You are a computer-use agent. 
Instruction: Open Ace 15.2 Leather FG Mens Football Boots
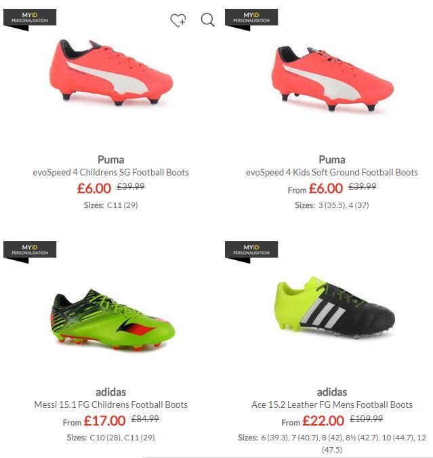click(x=332, y=405)
